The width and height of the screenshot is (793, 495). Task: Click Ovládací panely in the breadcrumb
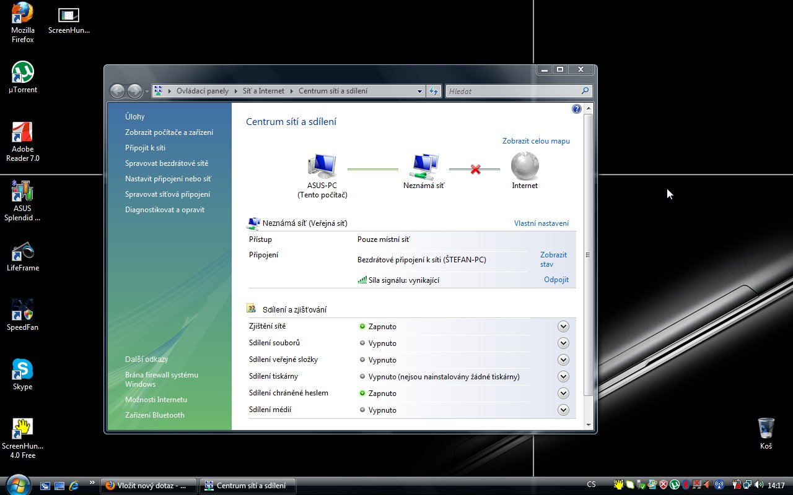pos(203,91)
